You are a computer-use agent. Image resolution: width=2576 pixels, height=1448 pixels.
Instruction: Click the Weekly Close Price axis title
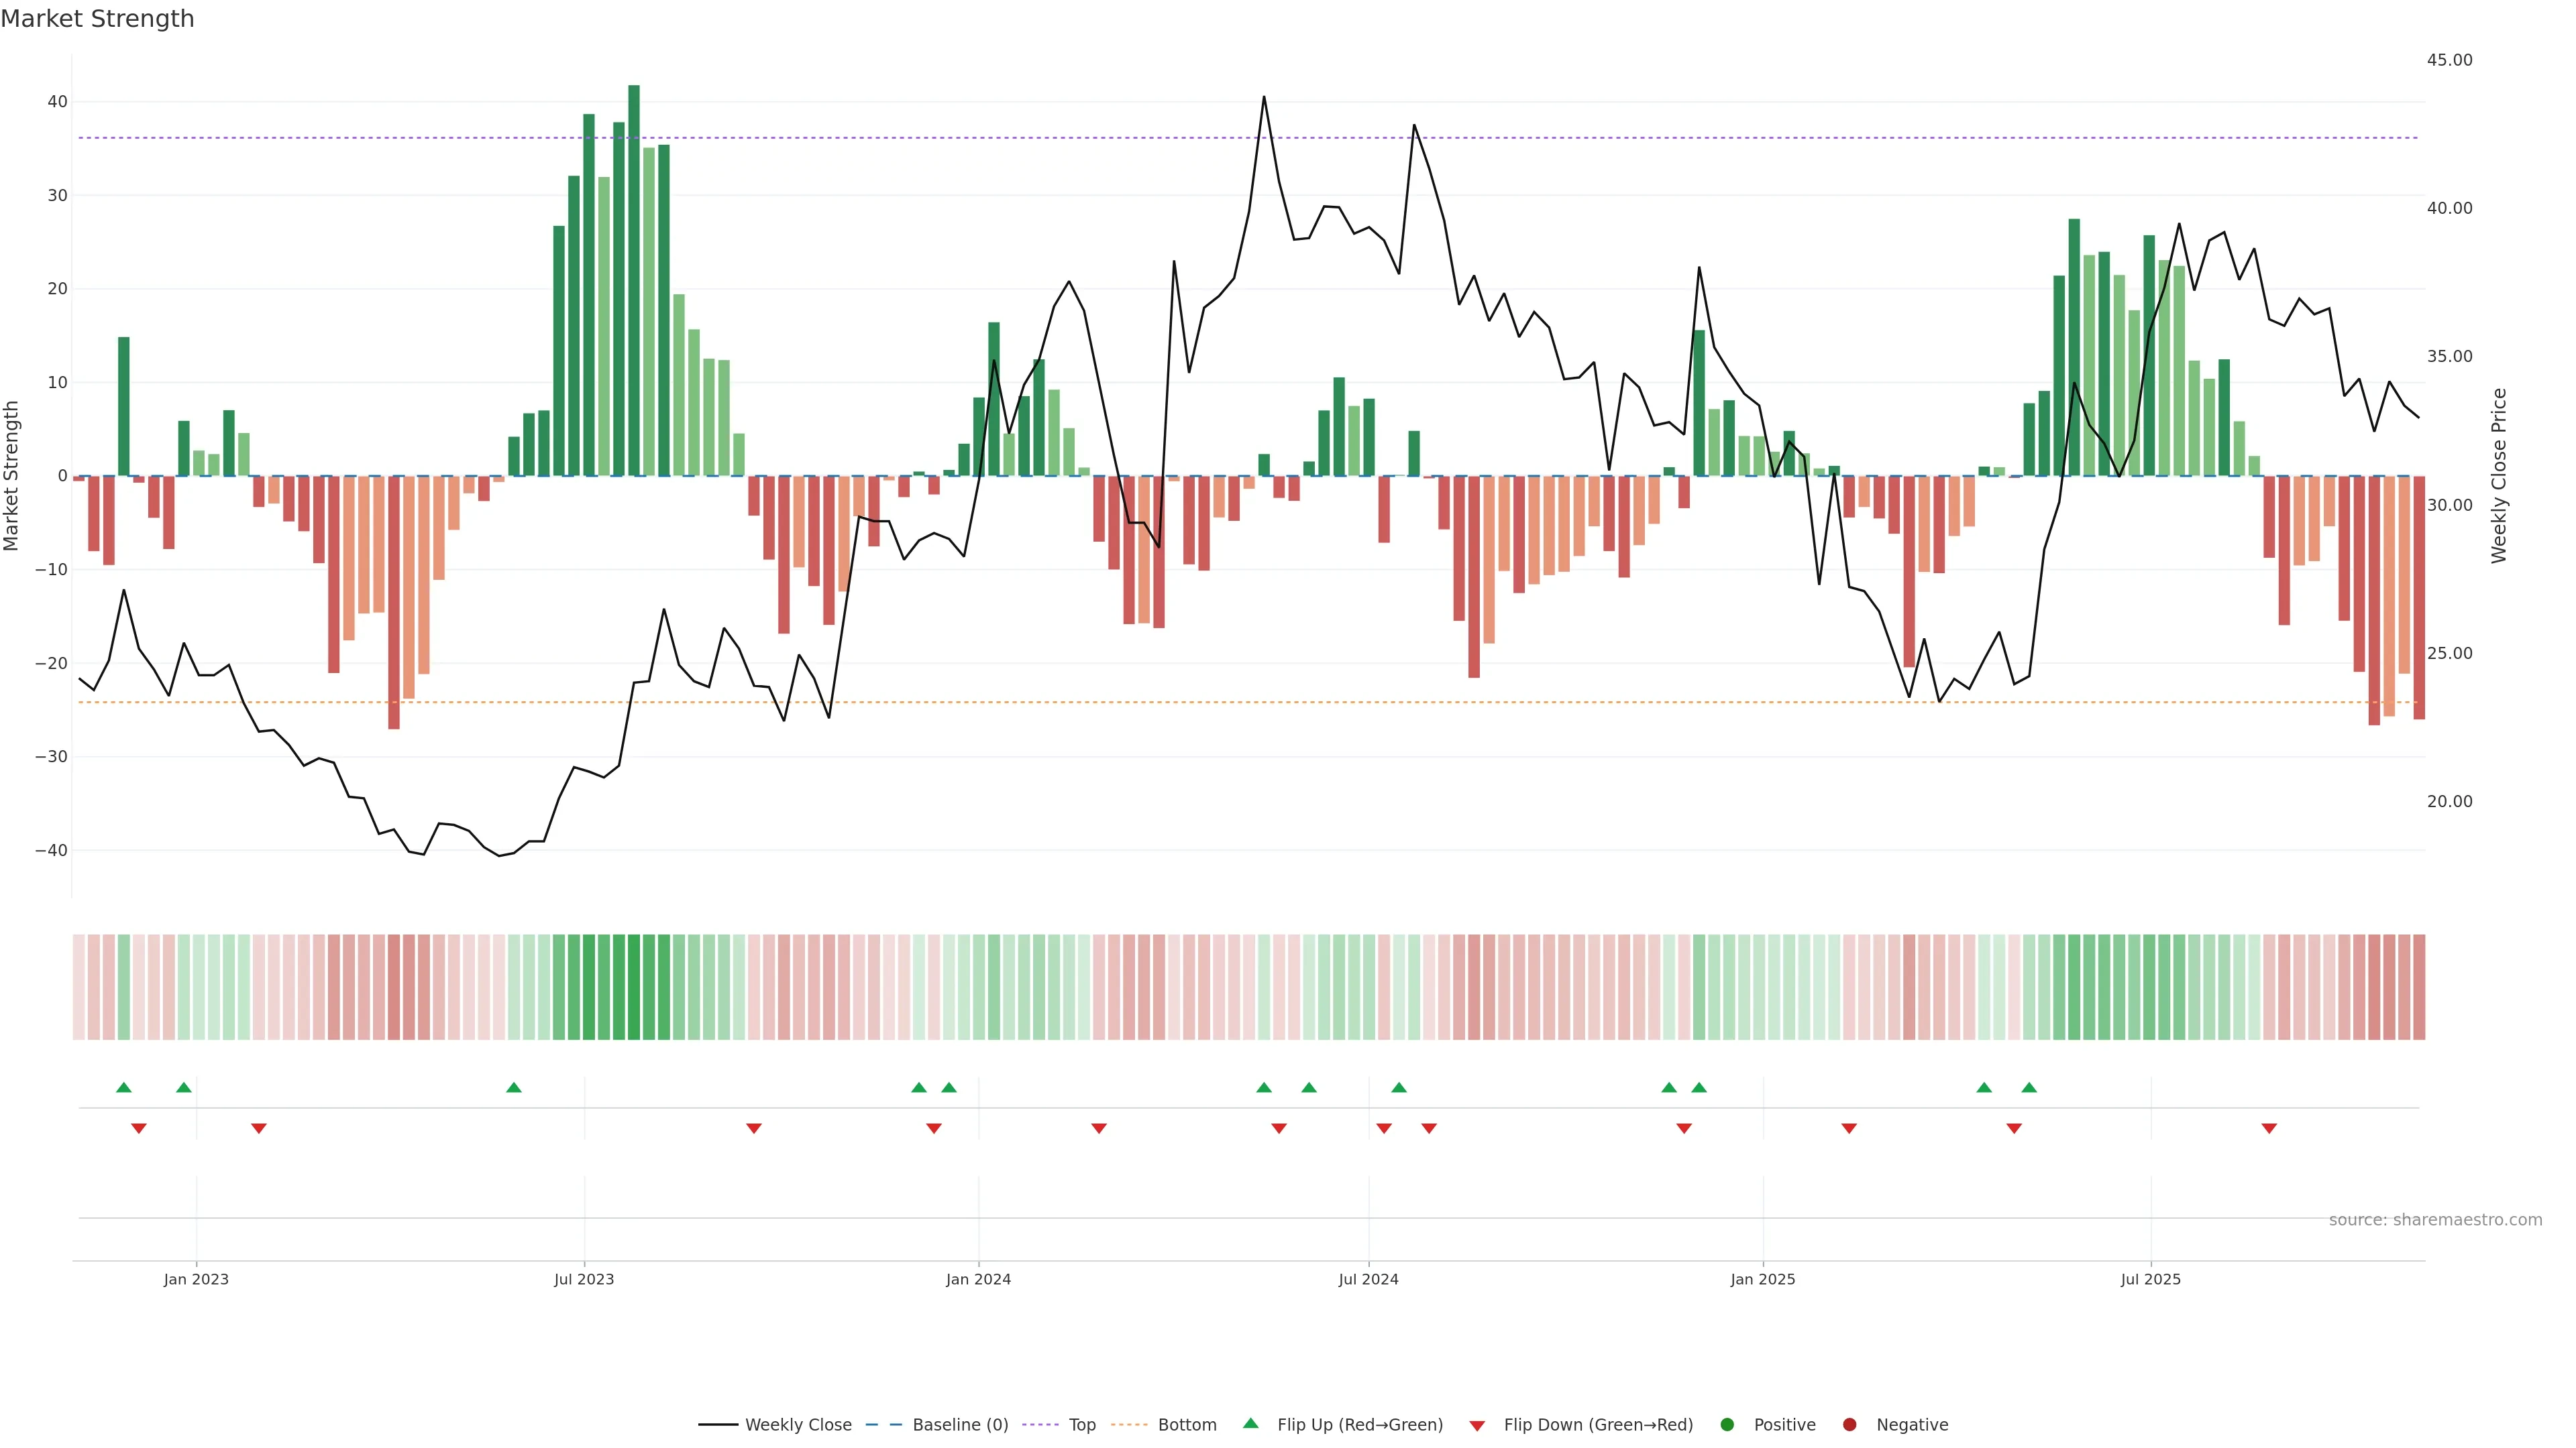[x=2499, y=476]
